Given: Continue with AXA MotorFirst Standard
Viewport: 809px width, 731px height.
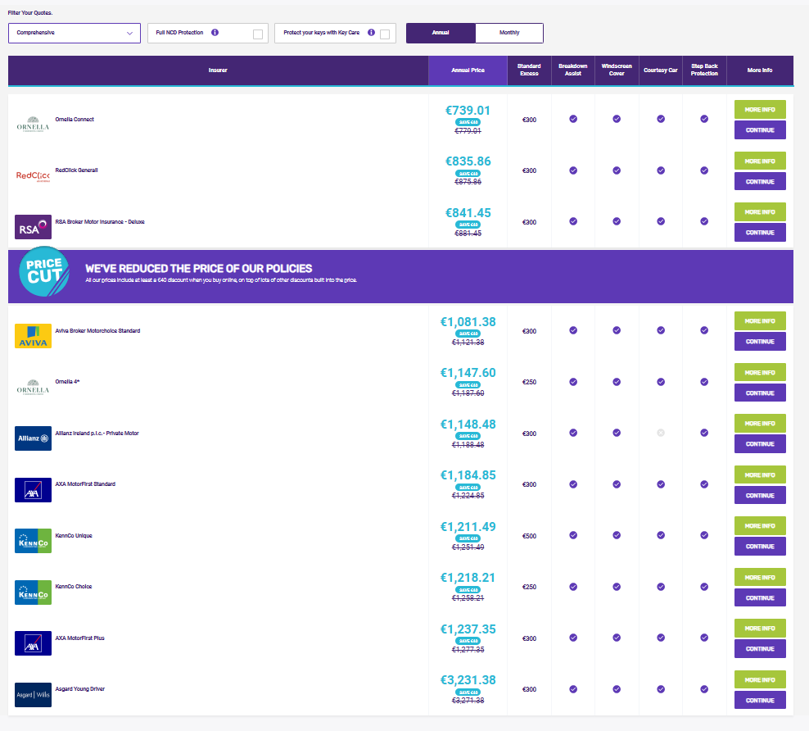Looking at the screenshot, I should click(760, 496).
